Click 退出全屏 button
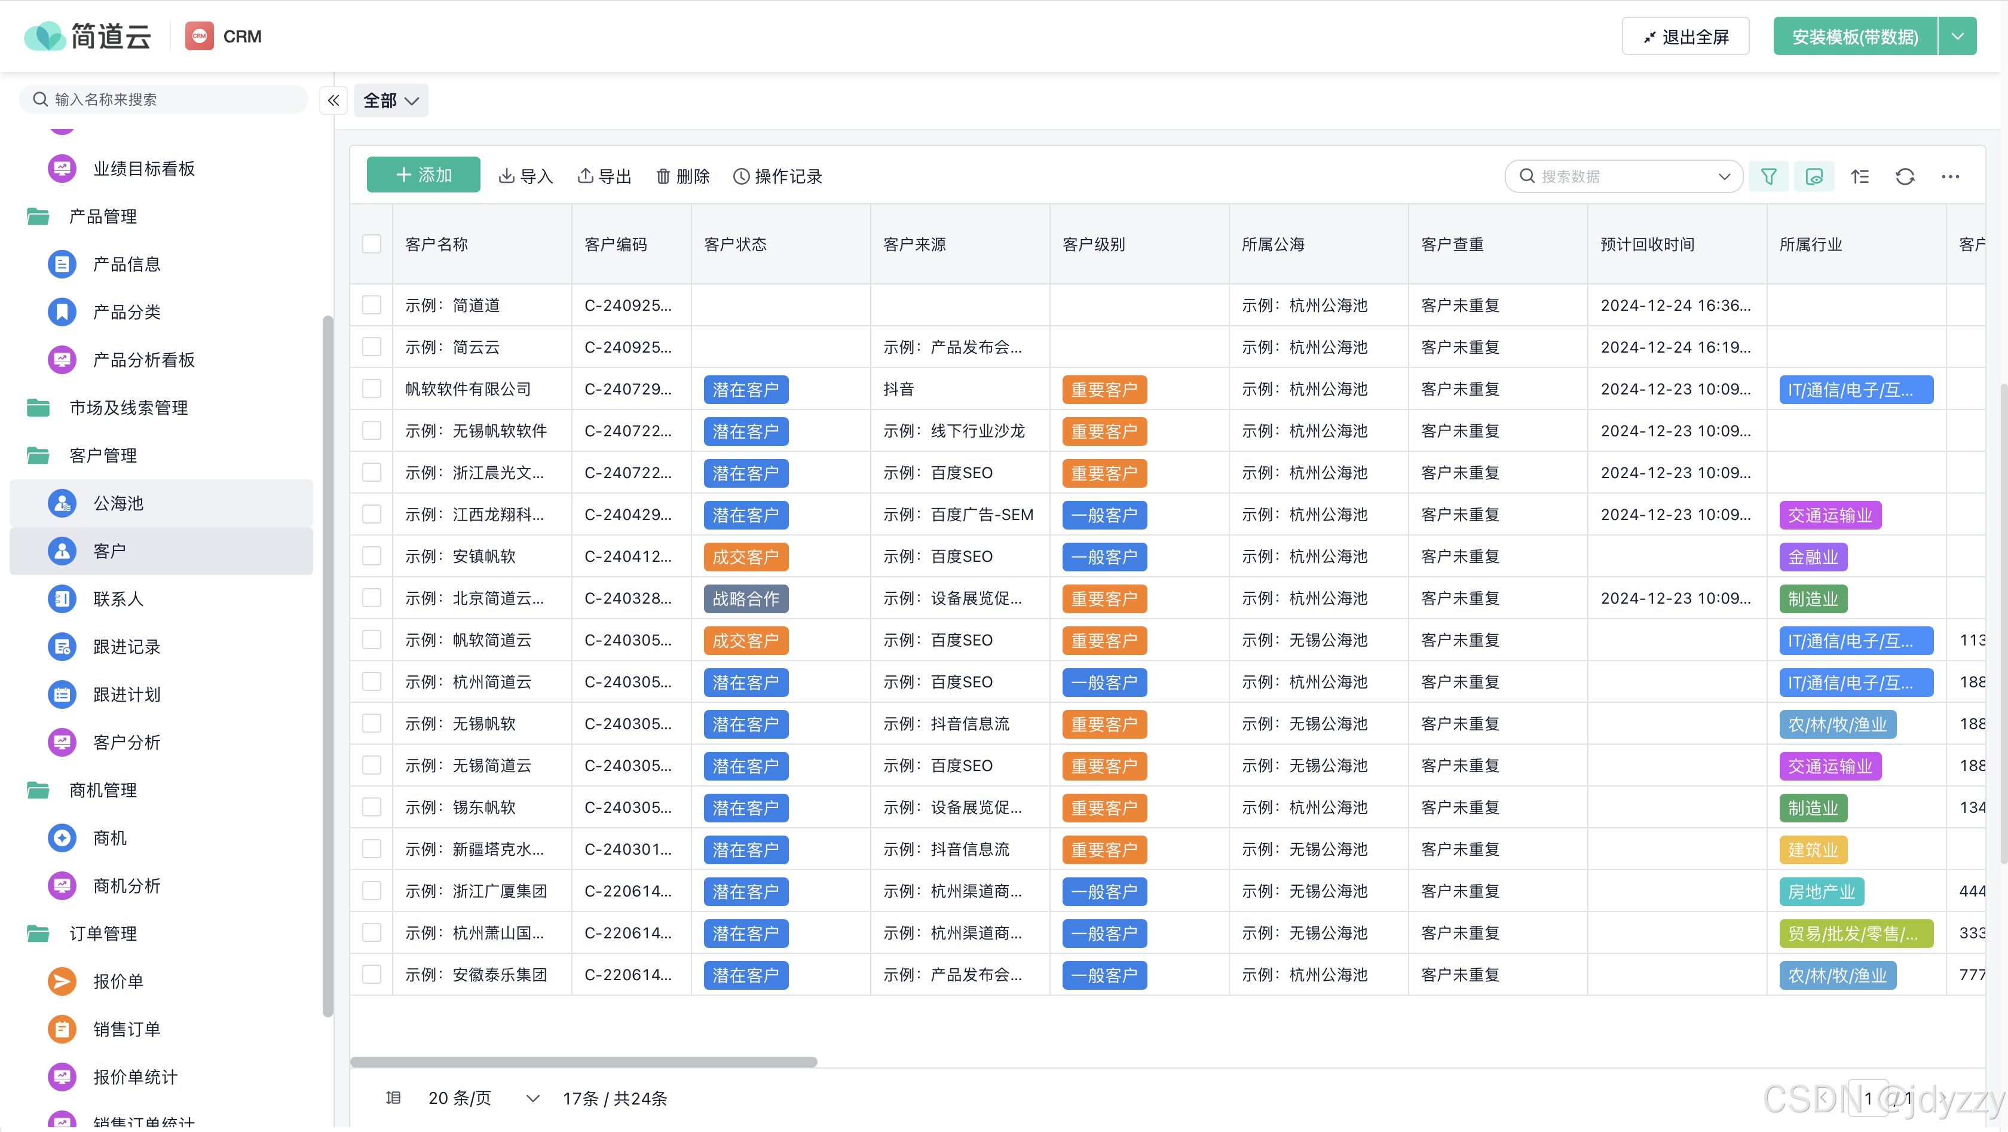The image size is (2008, 1132). [1685, 36]
